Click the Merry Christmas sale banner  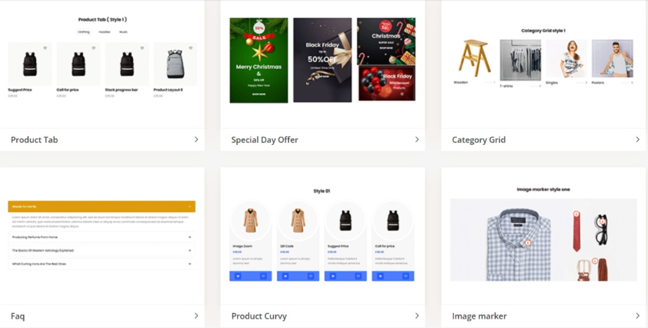point(259,60)
